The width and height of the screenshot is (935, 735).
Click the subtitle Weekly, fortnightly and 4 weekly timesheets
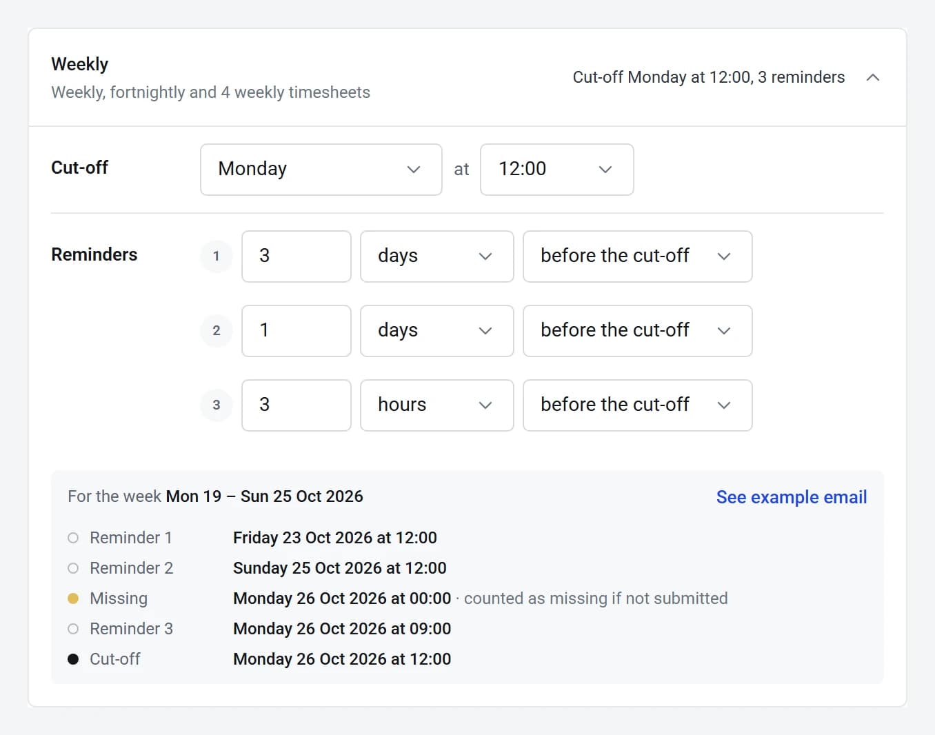[211, 92]
